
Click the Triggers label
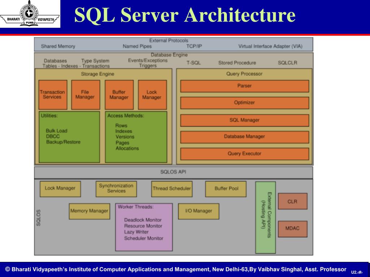148,66
